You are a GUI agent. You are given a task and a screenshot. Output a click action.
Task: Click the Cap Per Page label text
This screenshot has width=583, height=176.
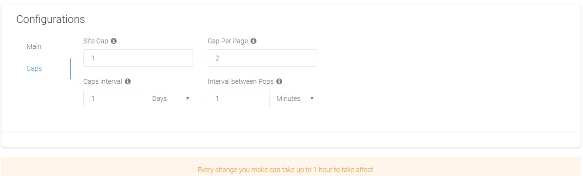(x=228, y=41)
